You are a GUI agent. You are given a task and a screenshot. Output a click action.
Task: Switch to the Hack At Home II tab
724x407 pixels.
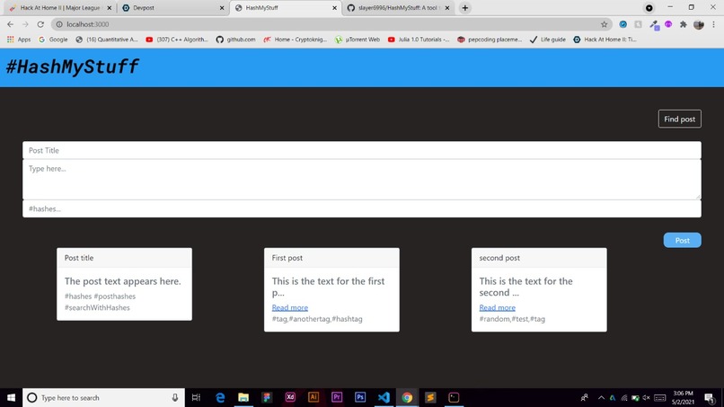pos(60,8)
